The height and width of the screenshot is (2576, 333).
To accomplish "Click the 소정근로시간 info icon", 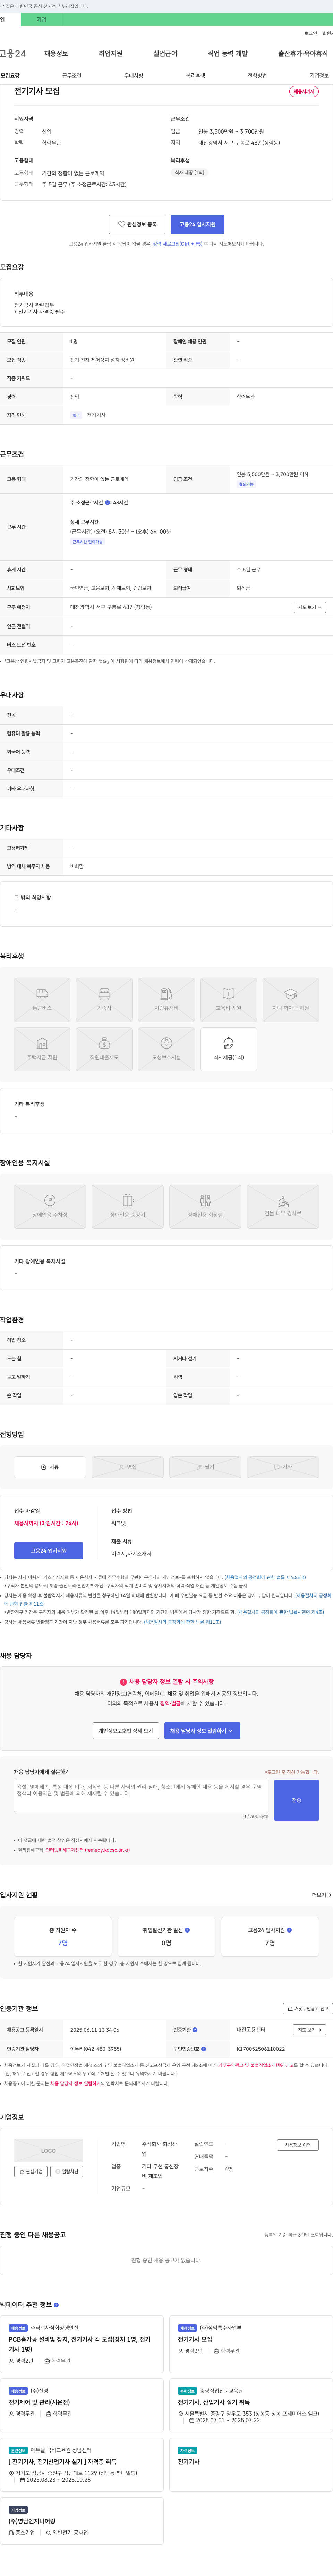I will (x=108, y=503).
